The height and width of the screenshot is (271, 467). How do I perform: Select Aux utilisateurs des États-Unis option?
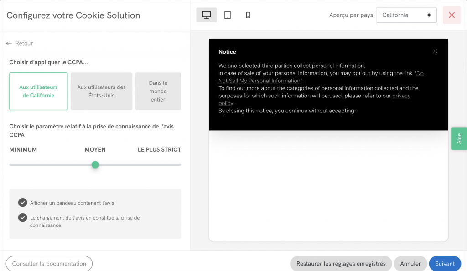click(101, 91)
